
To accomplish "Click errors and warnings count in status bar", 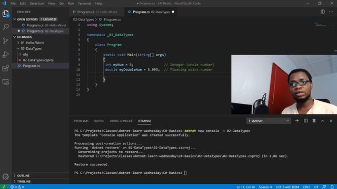I will [x=17, y=187].
